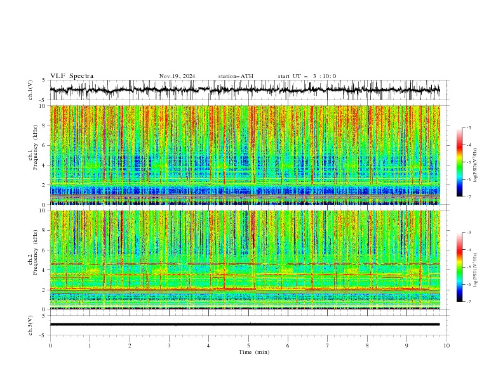Click the "ch.1(V)" axis label
This screenshot has width=503, height=388.
coord(30,90)
